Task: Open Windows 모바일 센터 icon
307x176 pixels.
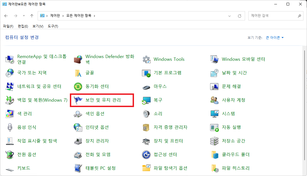Action: 214,59
